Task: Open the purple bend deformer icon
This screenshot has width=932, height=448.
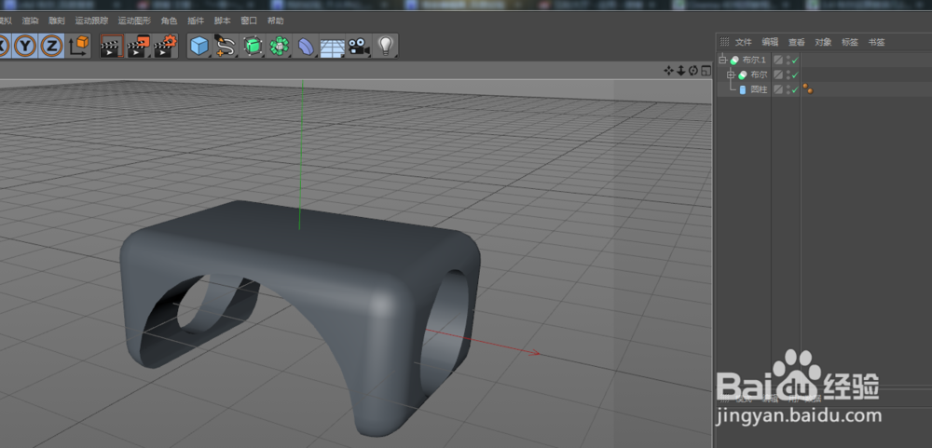Action: [x=305, y=47]
